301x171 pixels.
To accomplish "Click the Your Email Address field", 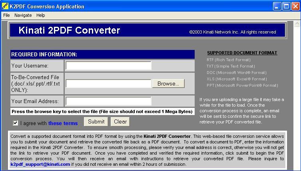I will pyautogui.click(x=108, y=101).
